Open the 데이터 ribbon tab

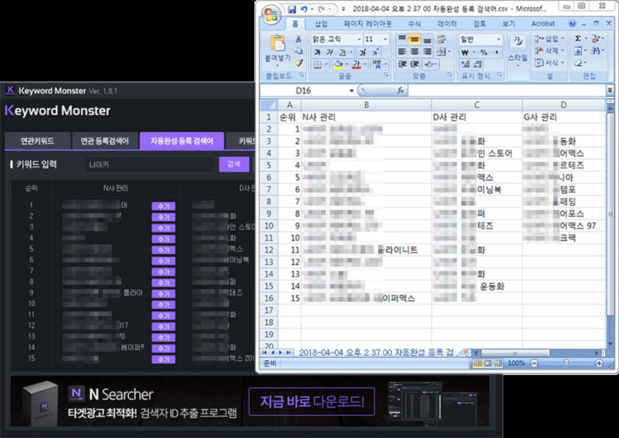point(447,24)
